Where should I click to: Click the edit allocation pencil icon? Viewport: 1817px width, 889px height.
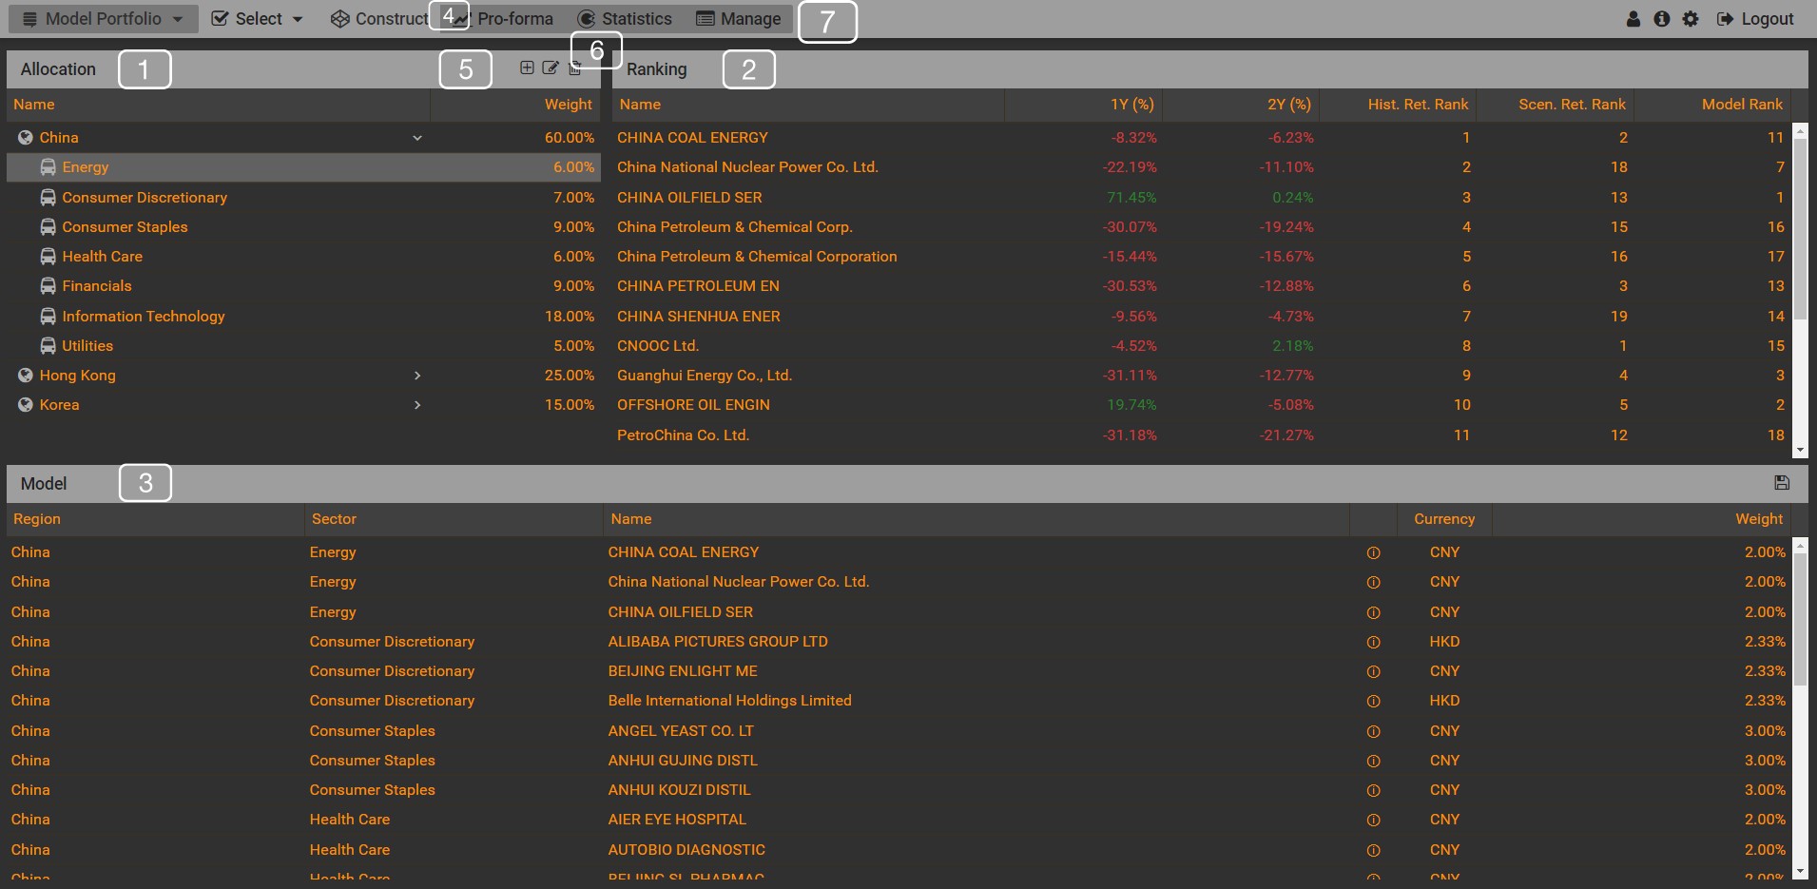click(551, 68)
